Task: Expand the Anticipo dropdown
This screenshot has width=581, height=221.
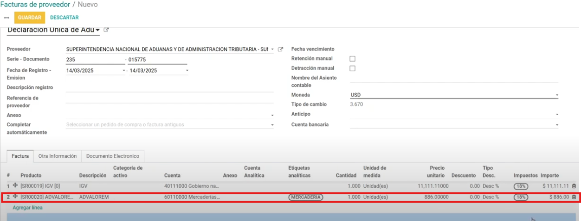Action: click(557, 114)
